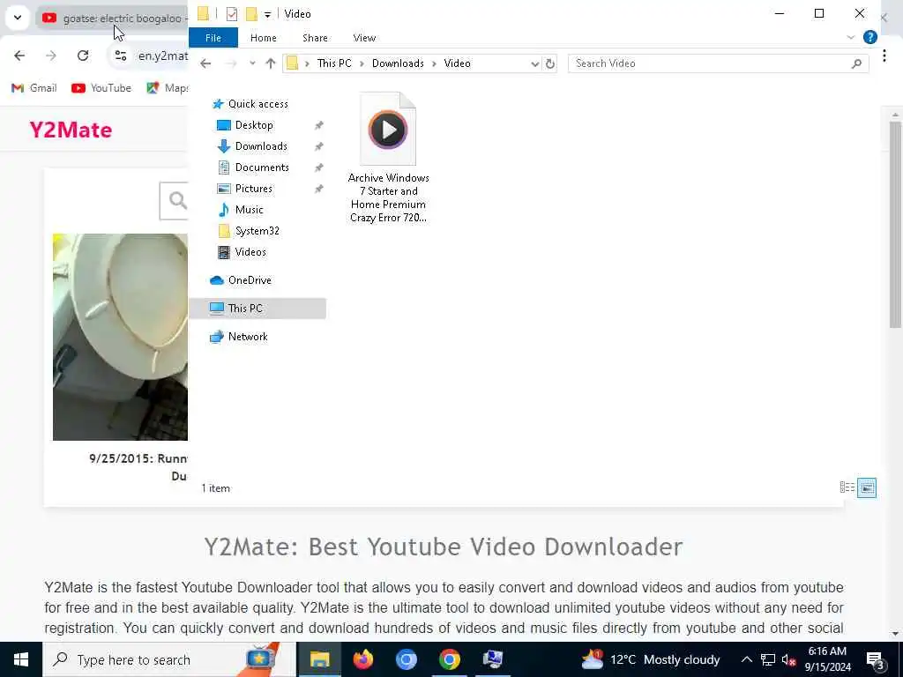Viewport: 903px width, 677px height.
Task: Open Music in the navigation pane
Action: click(x=249, y=210)
